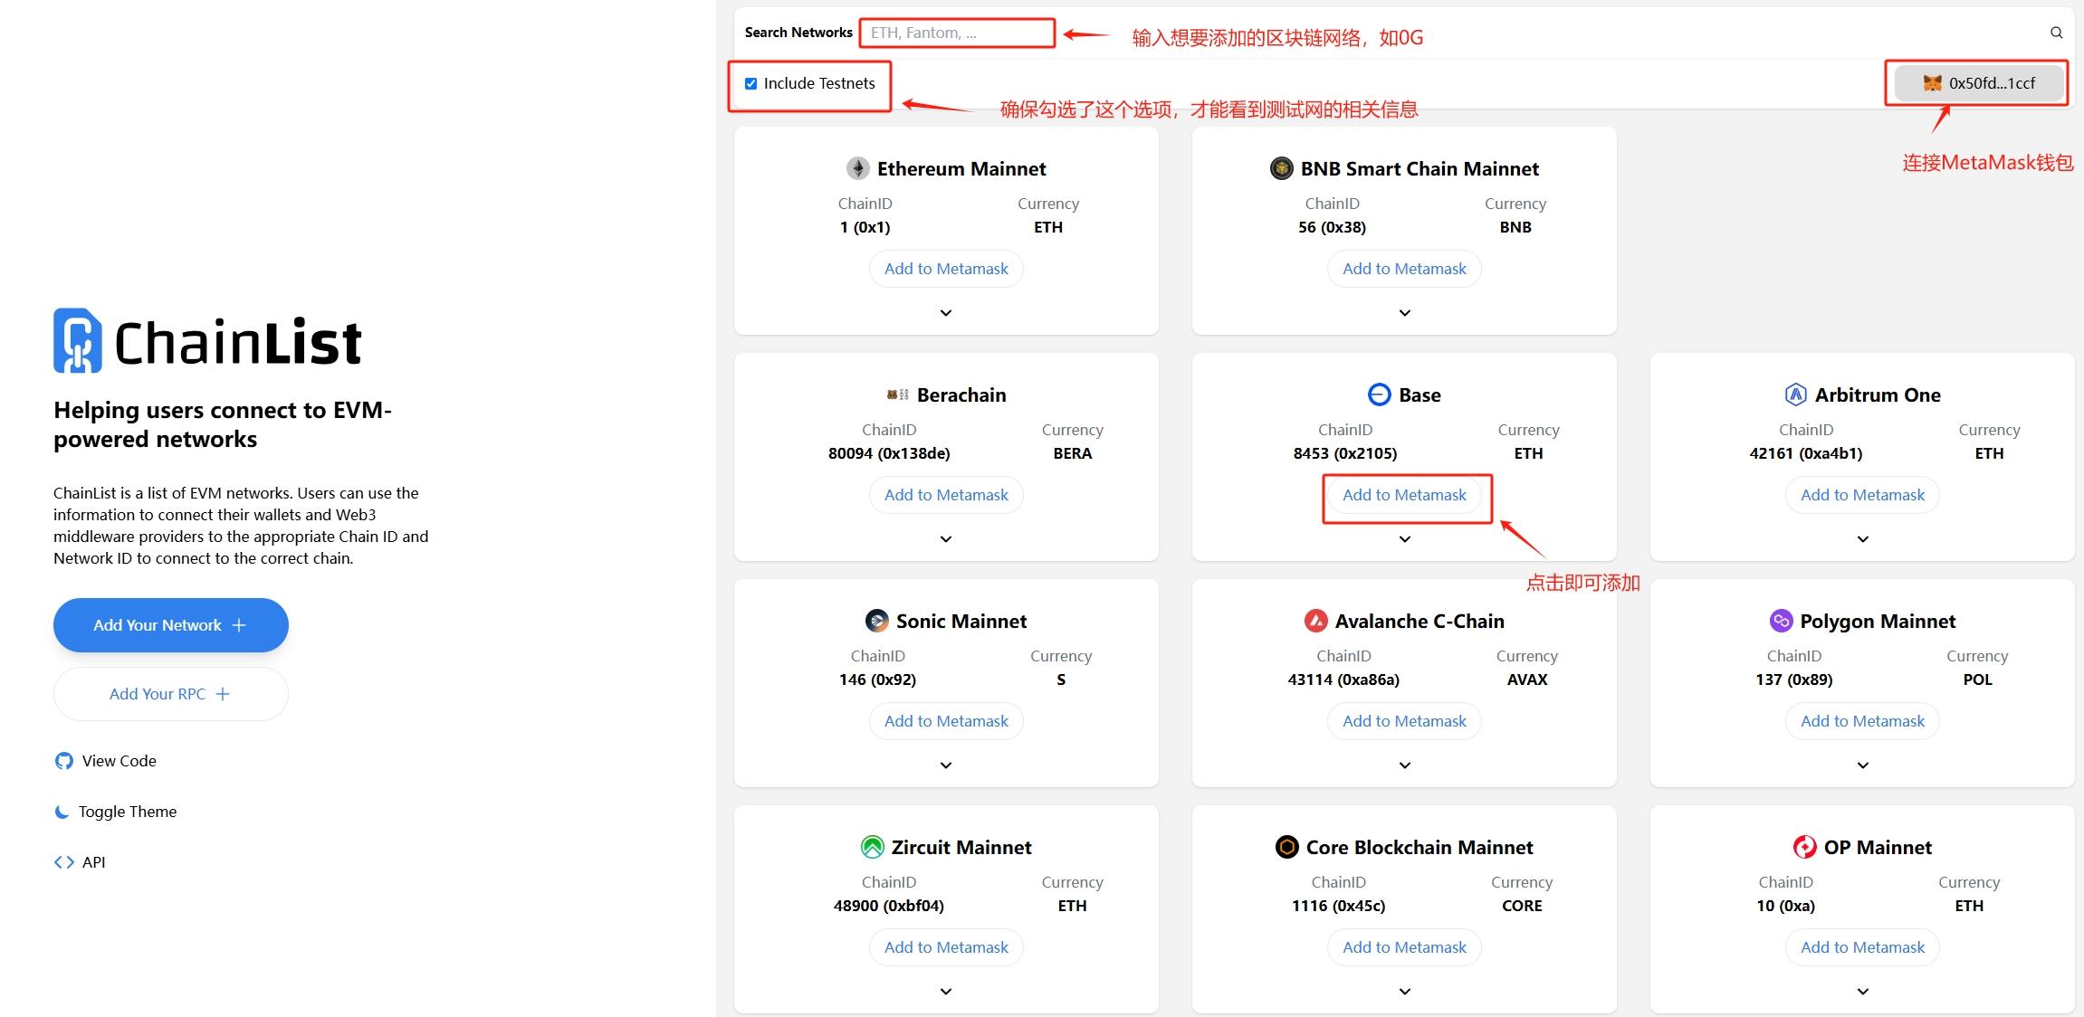The width and height of the screenshot is (2084, 1017).
Task: Click the OP Mainnet logo
Action: pyautogui.click(x=1804, y=847)
